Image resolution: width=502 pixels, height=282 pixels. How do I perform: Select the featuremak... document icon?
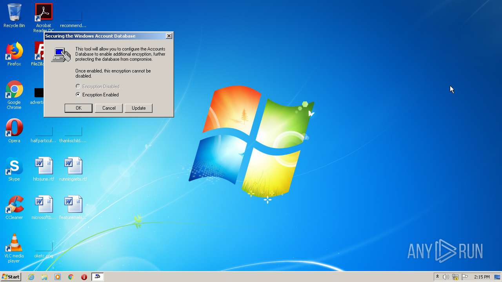[x=73, y=208]
